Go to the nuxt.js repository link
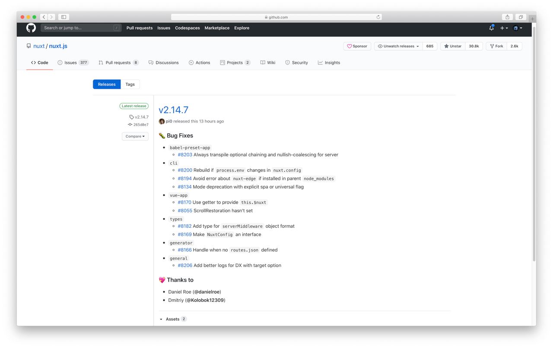553x348 pixels. coord(58,46)
